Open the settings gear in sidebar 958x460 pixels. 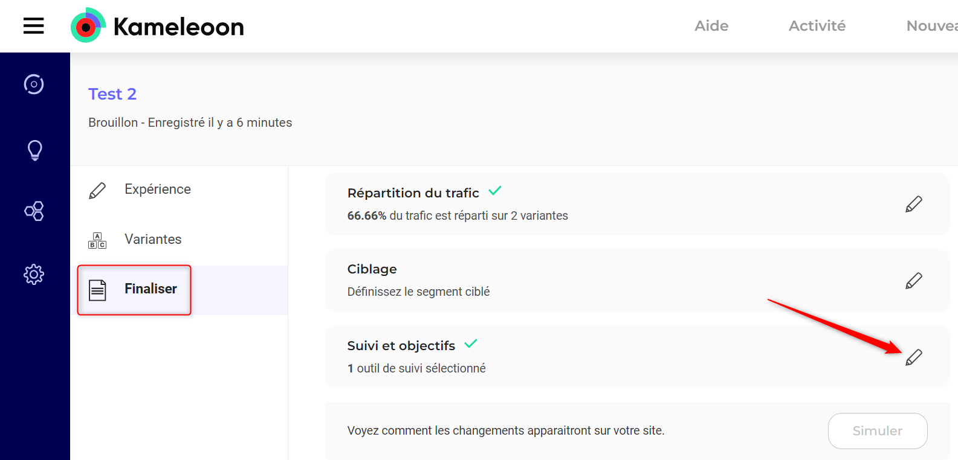[34, 274]
